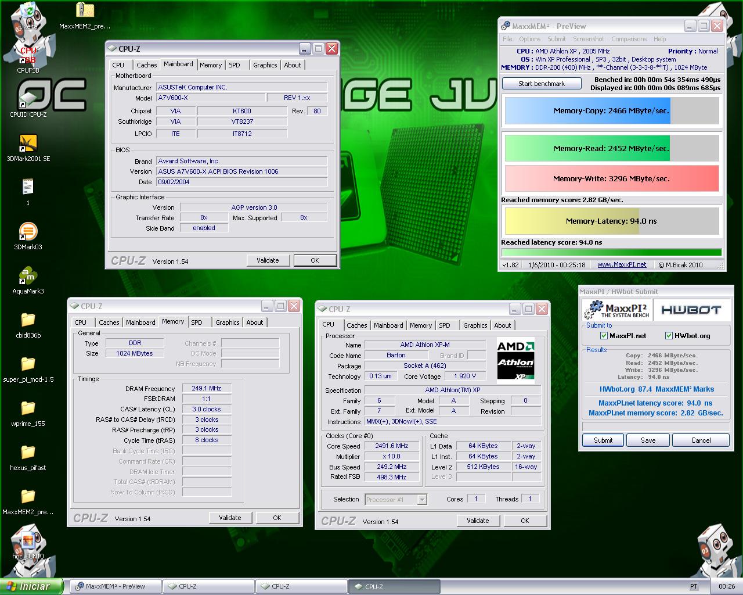Click the Code Name Barton value
Screen dimensions: 743x595
click(x=396, y=355)
